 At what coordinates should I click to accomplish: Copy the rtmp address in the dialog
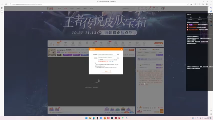pos(118,54)
